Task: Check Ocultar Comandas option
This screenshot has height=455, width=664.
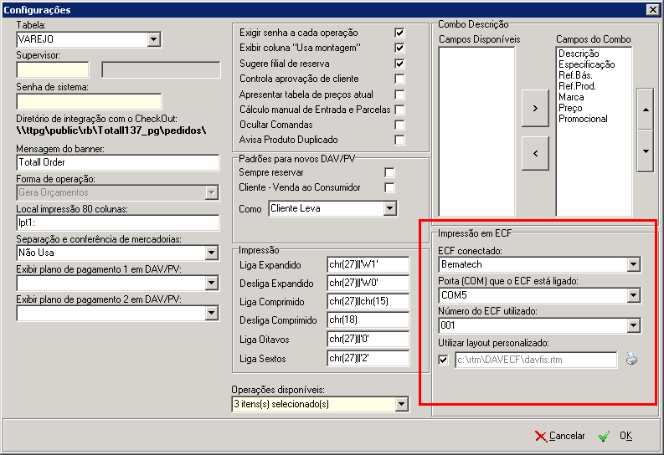Action: (399, 125)
